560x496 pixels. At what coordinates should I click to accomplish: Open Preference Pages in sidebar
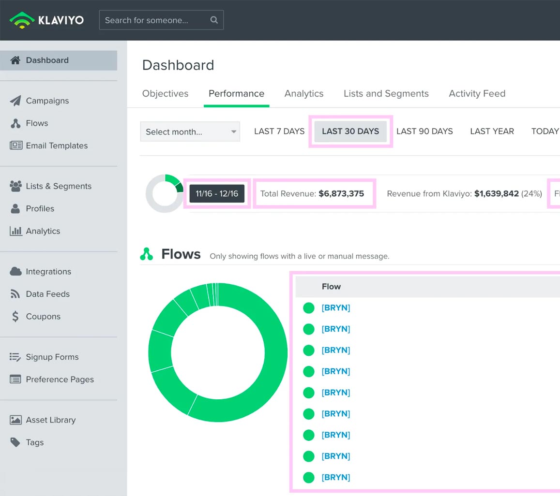[x=60, y=379]
